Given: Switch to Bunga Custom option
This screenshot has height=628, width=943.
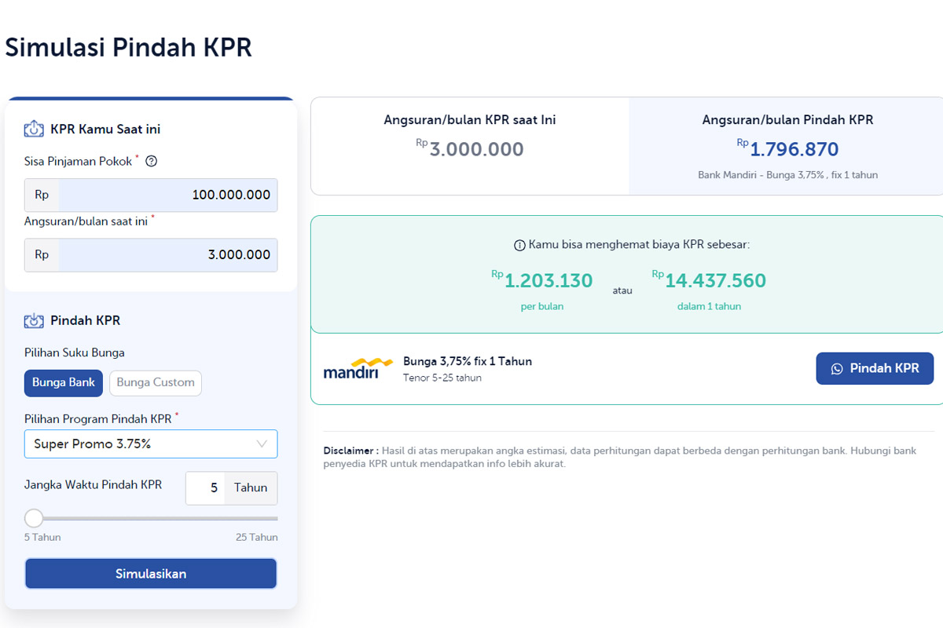Looking at the screenshot, I should point(156,383).
